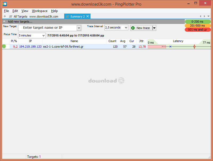Sort by the Avg column header

(x=123, y=41)
